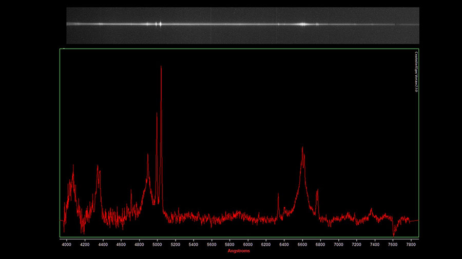This screenshot has height=259, width=462.
Task: Click the broad emission peak near 6600
Action: 302,148
